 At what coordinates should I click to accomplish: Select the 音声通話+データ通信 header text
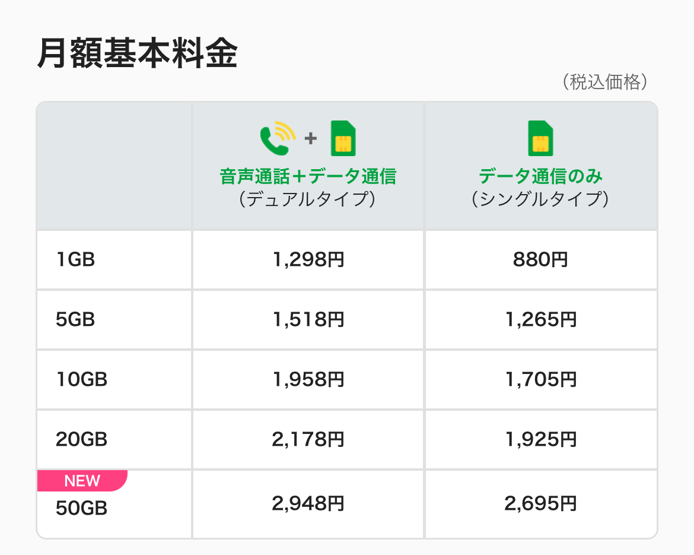tap(308, 176)
